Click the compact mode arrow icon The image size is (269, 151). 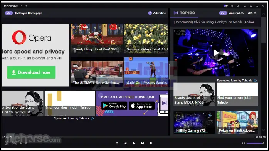tap(238, 6)
